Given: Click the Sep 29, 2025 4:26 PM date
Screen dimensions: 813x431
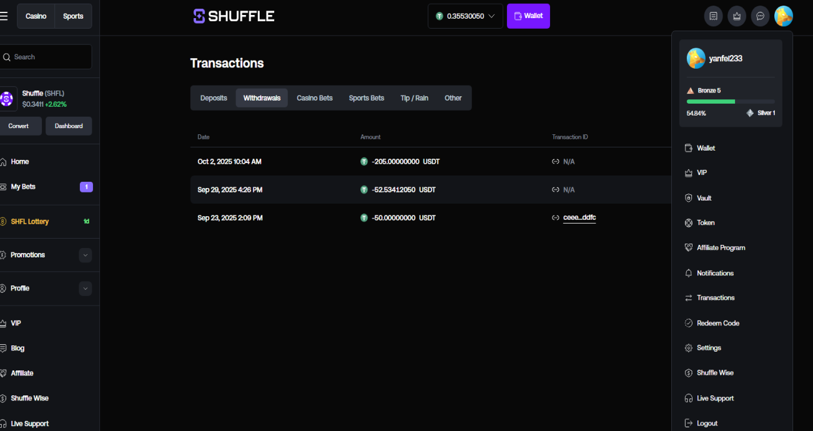Looking at the screenshot, I should click(230, 190).
